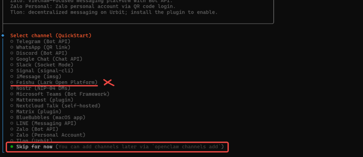The height and width of the screenshot is (157, 363).
Task: Select Slack (Socket Mode) channel
Action: click(x=42, y=65)
